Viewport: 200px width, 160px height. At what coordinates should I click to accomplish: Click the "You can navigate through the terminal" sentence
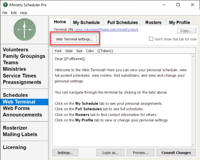coord(111,92)
